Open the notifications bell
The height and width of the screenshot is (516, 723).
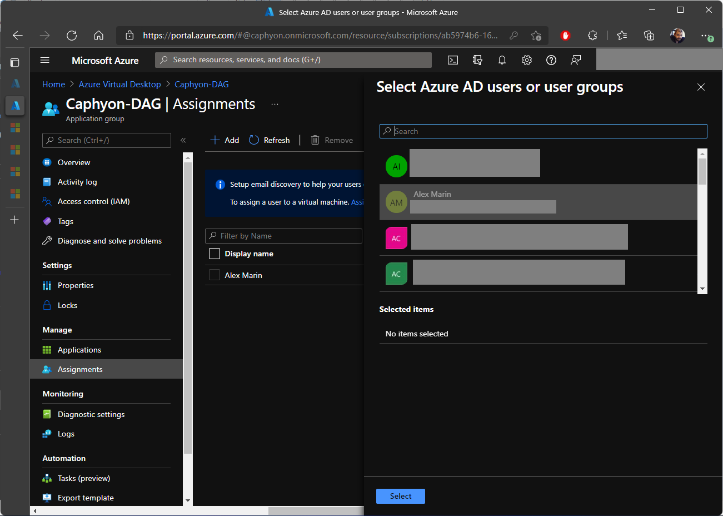pos(502,60)
